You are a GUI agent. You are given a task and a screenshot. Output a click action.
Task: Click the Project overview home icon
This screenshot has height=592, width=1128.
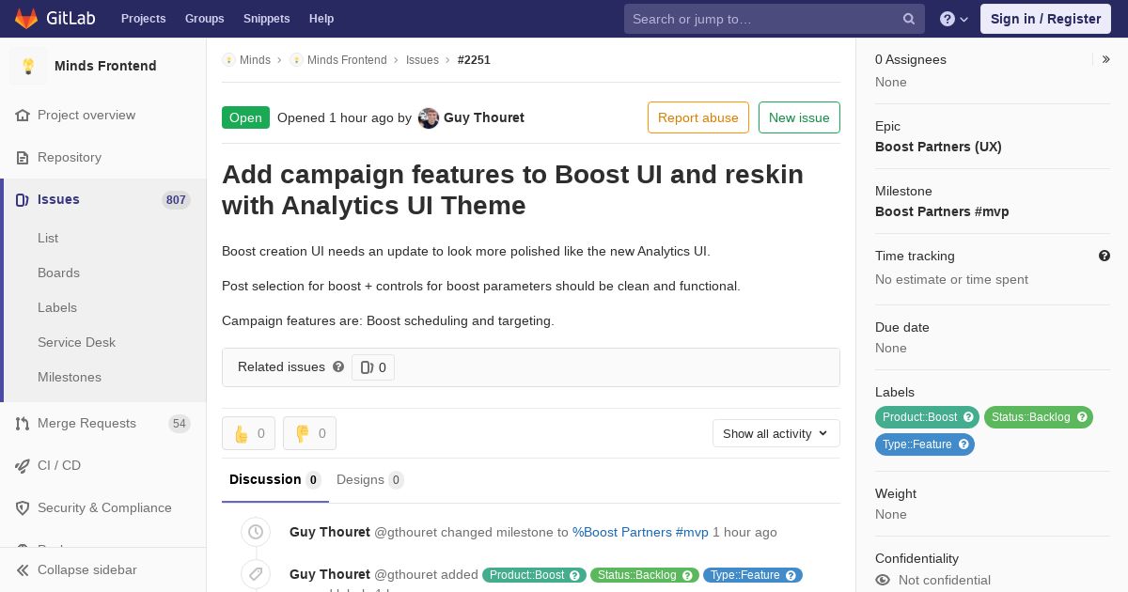point(23,115)
